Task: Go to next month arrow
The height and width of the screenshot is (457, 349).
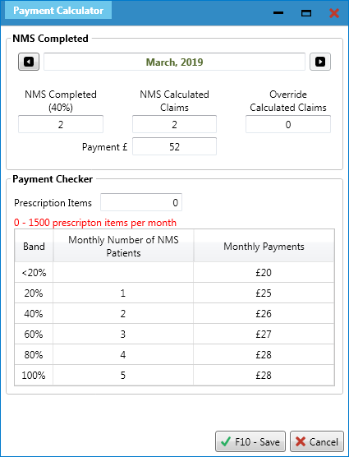Action: [x=320, y=62]
